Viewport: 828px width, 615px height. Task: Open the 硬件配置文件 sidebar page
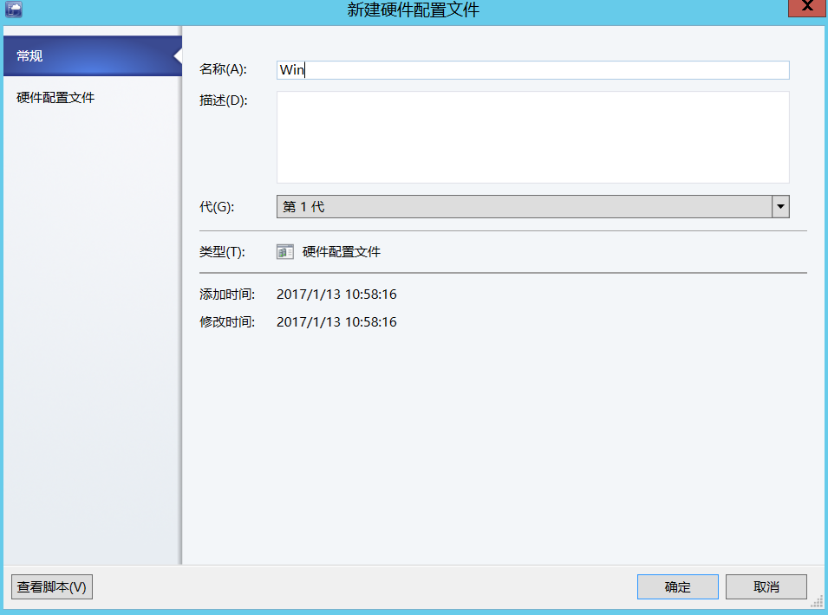tap(55, 98)
